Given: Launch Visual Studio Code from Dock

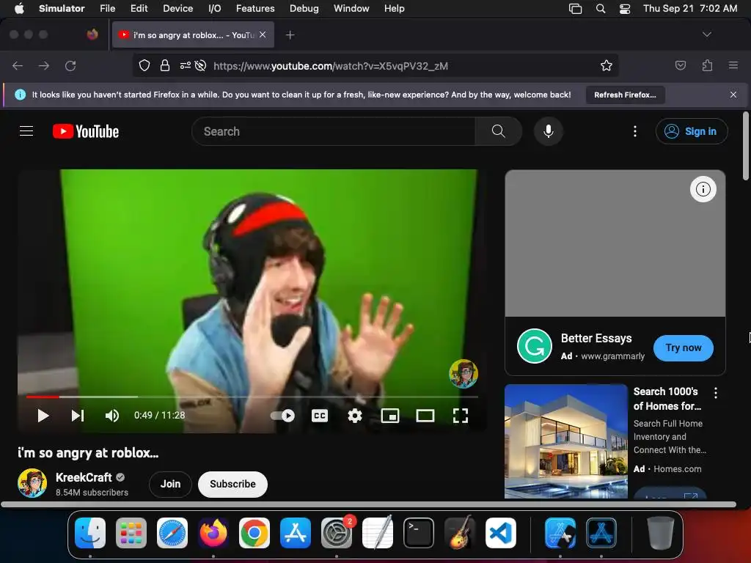Looking at the screenshot, I should pos(500,533).
